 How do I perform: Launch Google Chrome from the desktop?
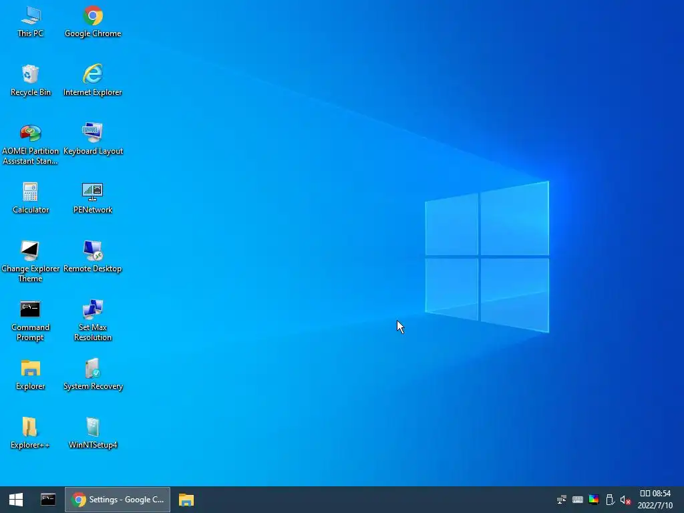coord(93,22)
